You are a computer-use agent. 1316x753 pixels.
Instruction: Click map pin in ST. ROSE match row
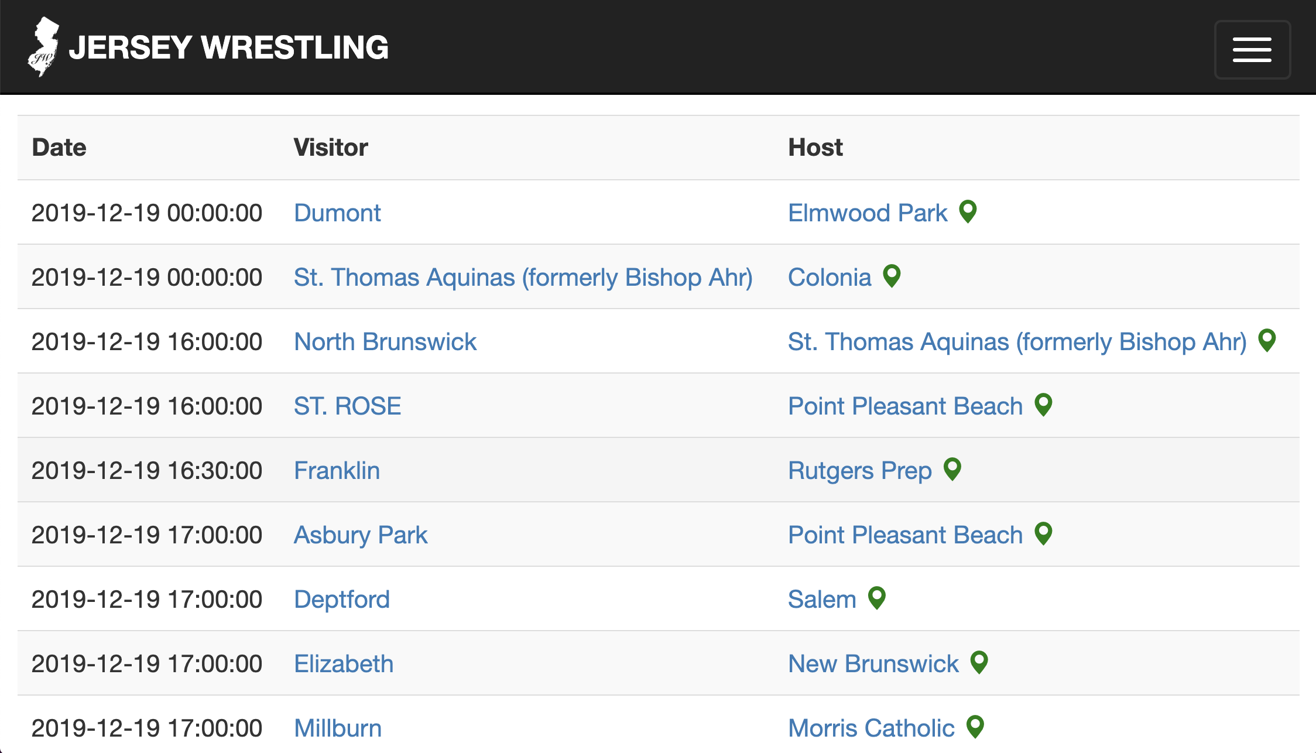pos(1043,405)
